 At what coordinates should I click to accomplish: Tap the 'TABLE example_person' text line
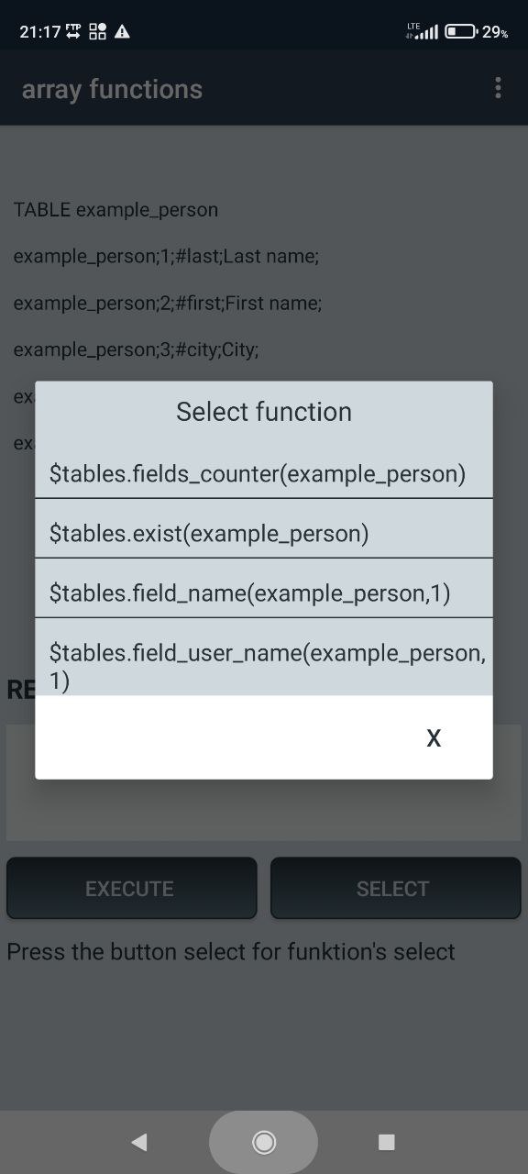click(115, 210)
